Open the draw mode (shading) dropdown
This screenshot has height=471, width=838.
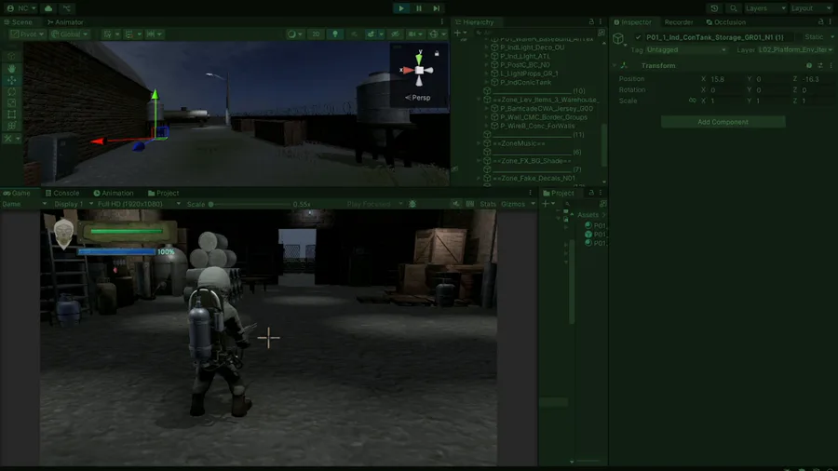tap(294, 34)
